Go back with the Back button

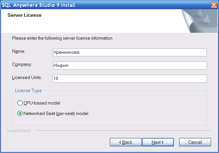pos(126,142)
